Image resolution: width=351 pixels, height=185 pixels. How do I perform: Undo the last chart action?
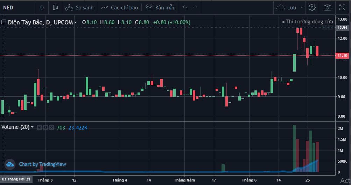[185, 7]
